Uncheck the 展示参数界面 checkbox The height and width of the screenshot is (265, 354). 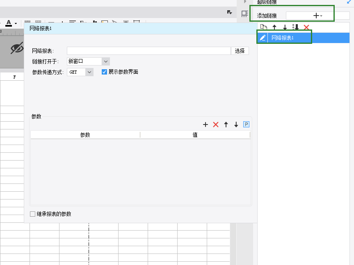pos(104,72)
